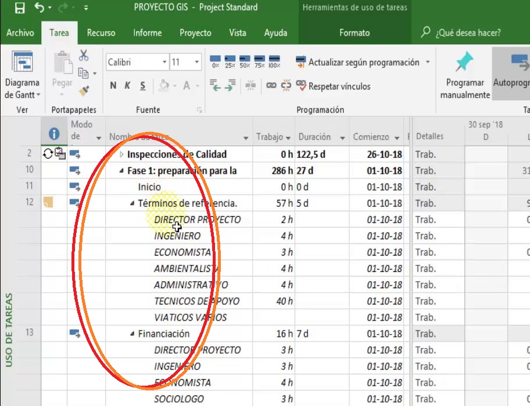530x406 pixels.
Task: Mark task 50% complete
Action: 245,62
